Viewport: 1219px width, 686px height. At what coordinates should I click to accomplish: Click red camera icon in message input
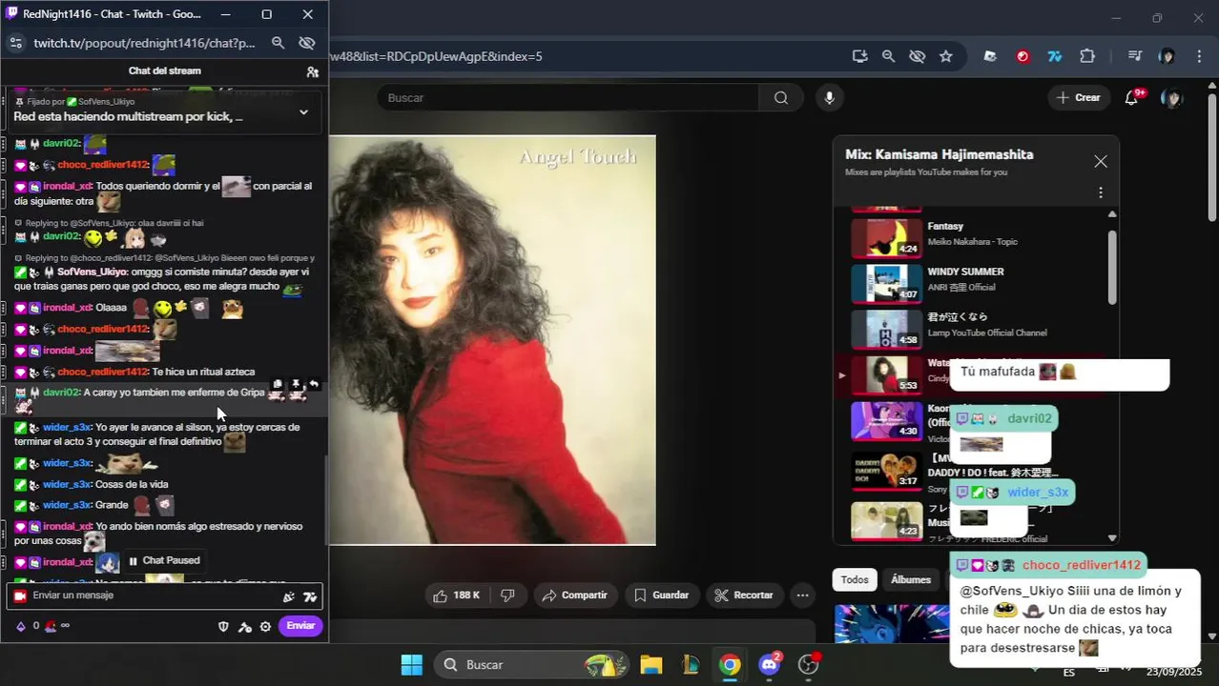tap(20, 596)
